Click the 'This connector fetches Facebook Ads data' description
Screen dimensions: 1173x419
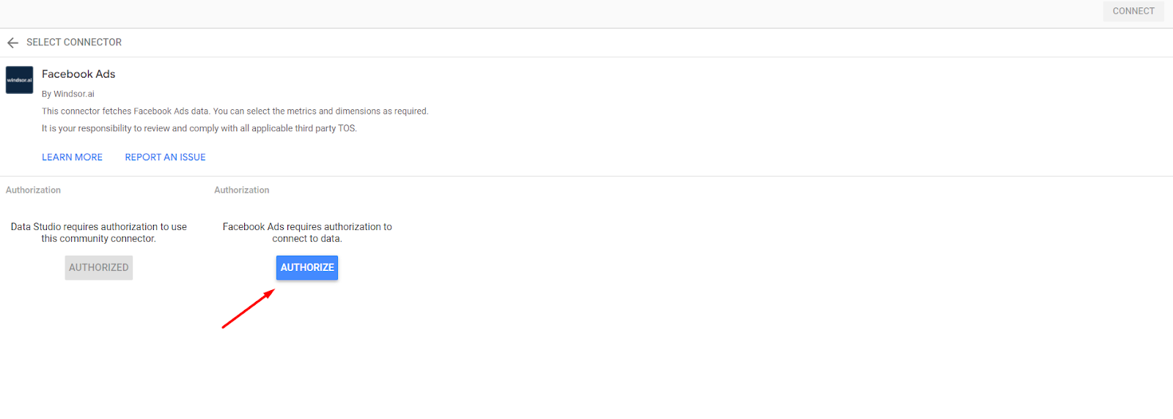click(235, 111)
